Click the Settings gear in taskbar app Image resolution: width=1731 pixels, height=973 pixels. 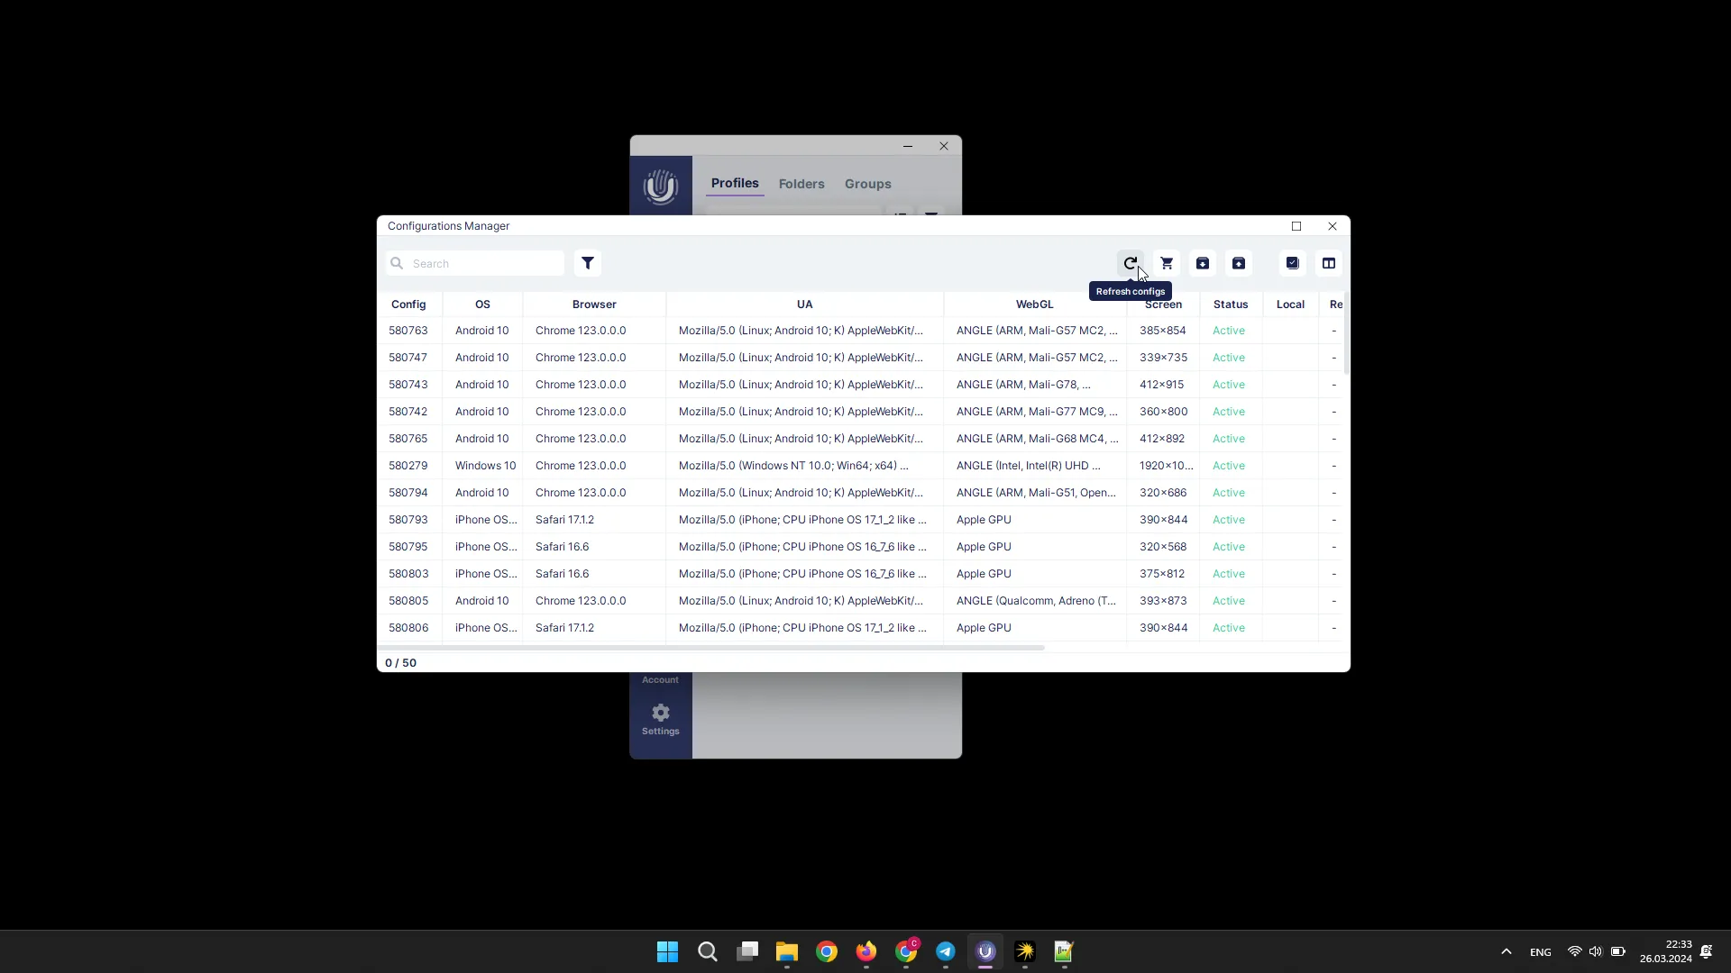pyautogui.click(x=661, y=712)
